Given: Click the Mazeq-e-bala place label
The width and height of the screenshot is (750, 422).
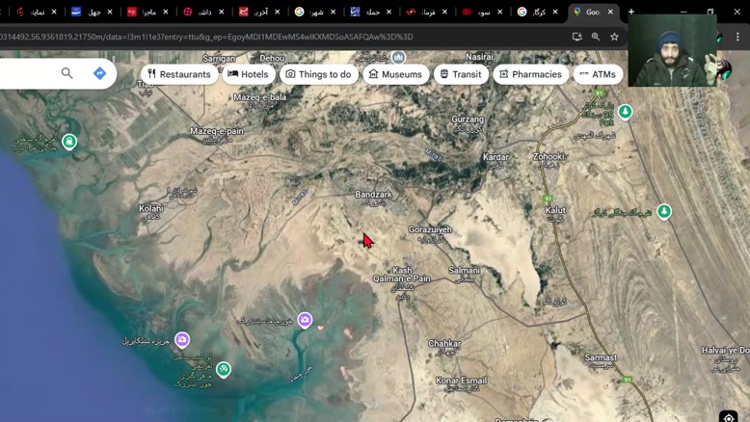Looking at the screenshot, I should point(259,97).
